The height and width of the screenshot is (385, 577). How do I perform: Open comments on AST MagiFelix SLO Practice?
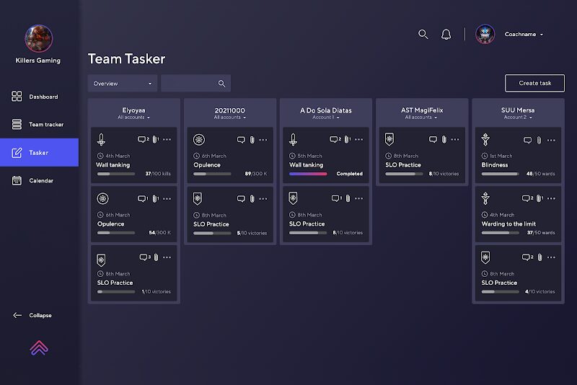point(433,139)
